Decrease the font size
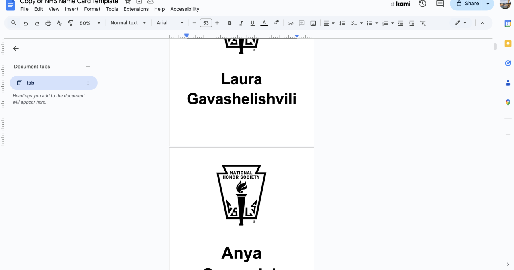 tap(195, 23)
